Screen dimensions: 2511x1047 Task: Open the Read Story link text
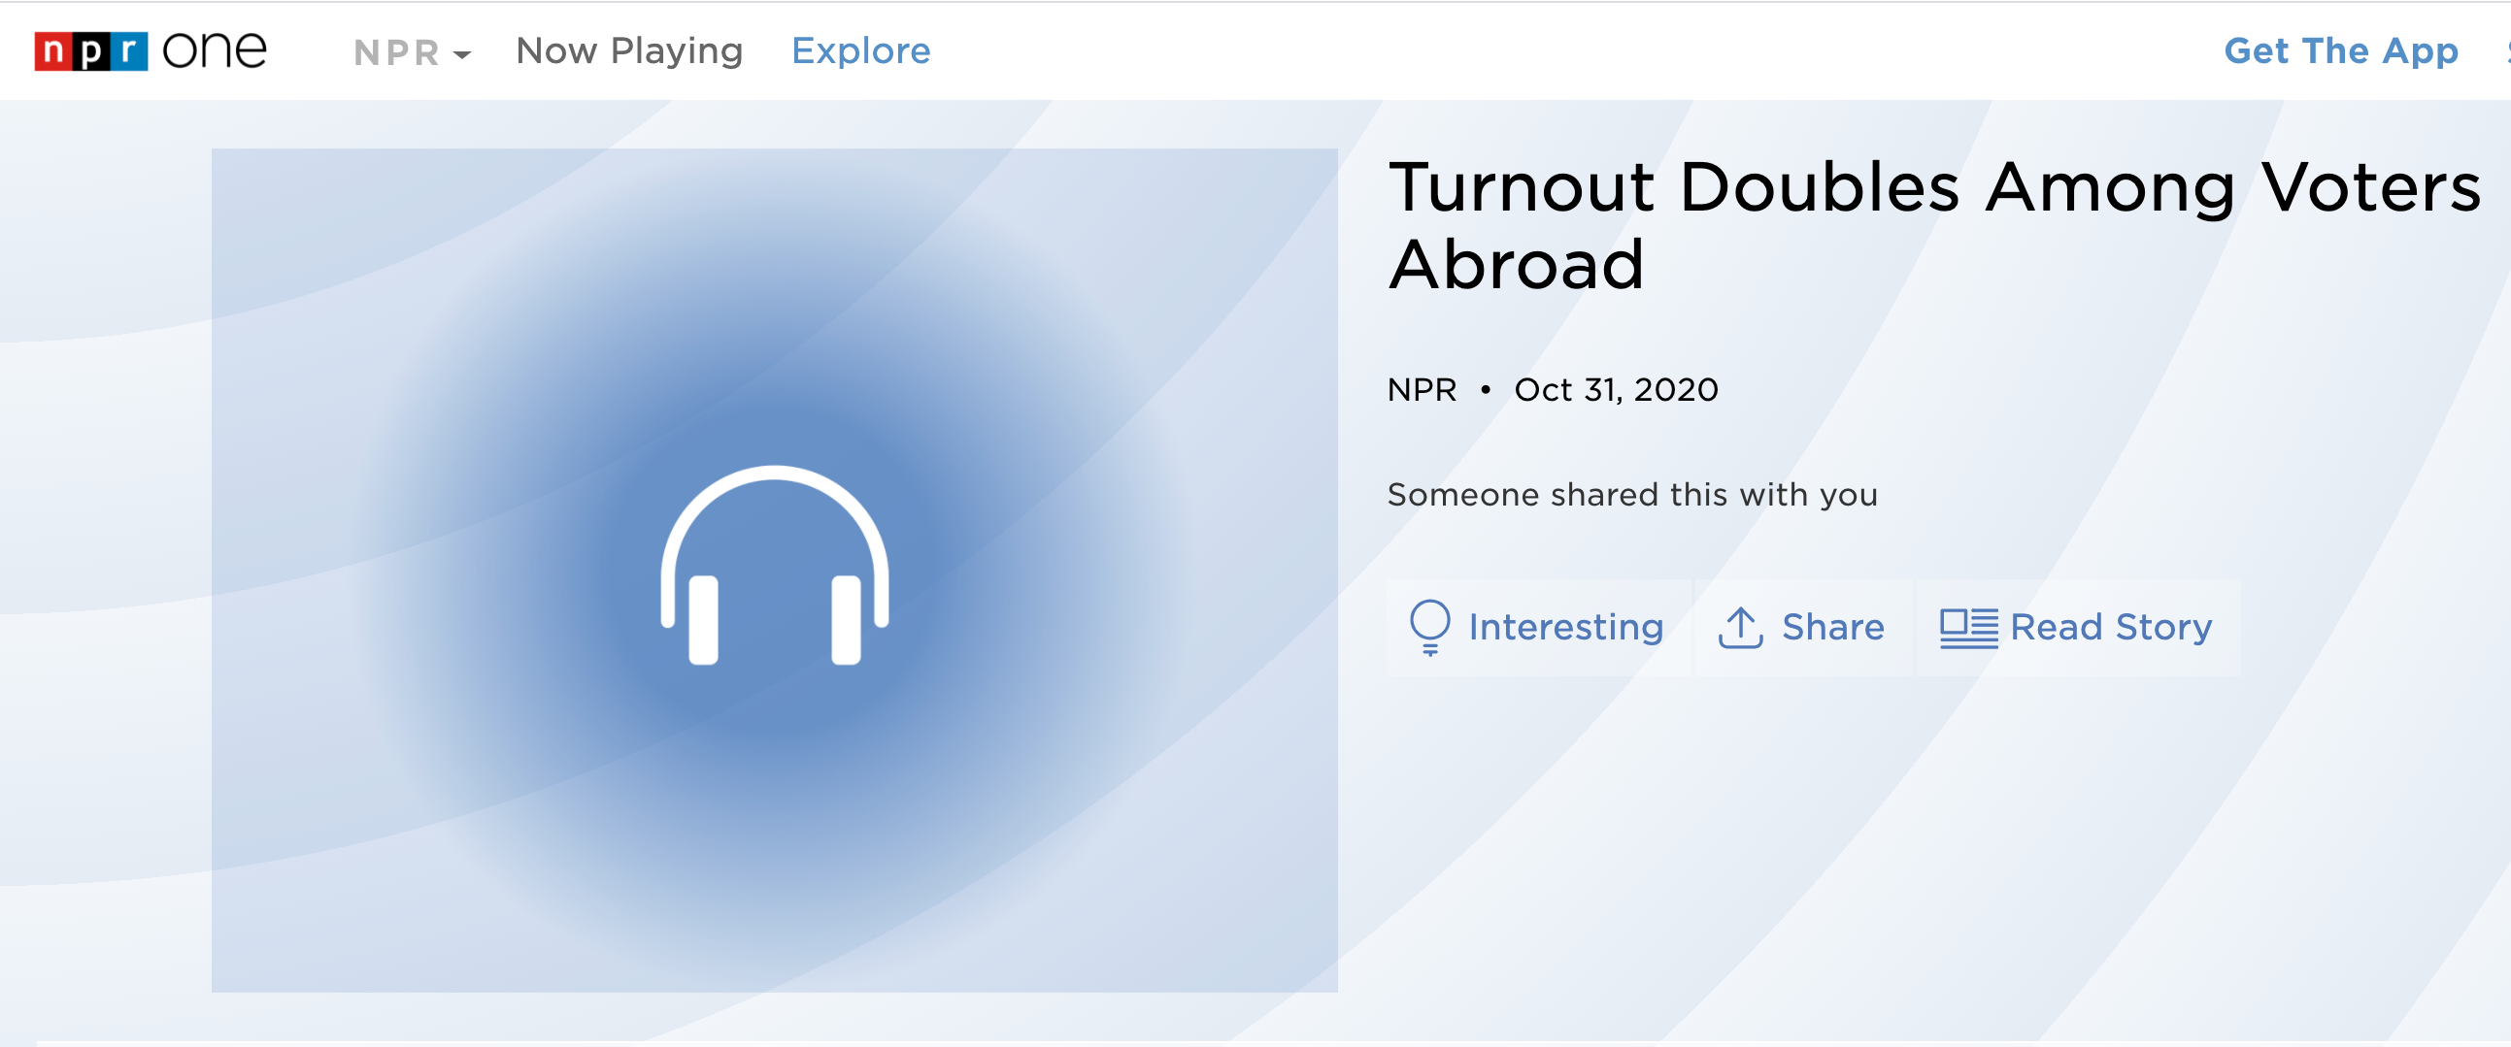(2110, 626)
